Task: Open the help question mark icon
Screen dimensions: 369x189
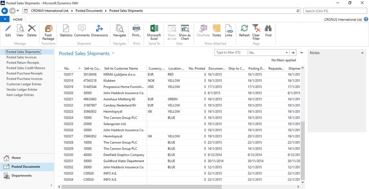Action: 366,19
